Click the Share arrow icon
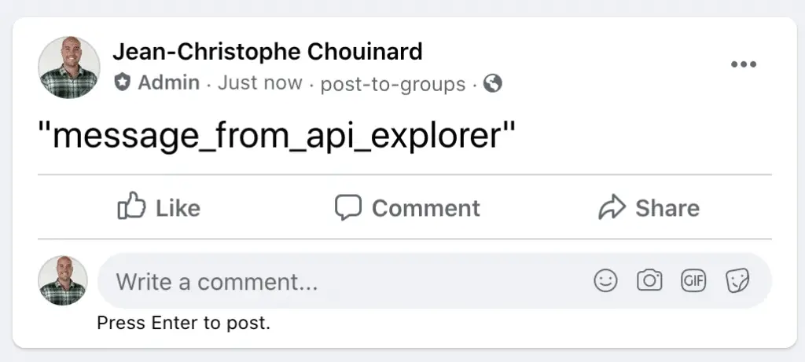The image size is (805, 362). pos(612,207)
